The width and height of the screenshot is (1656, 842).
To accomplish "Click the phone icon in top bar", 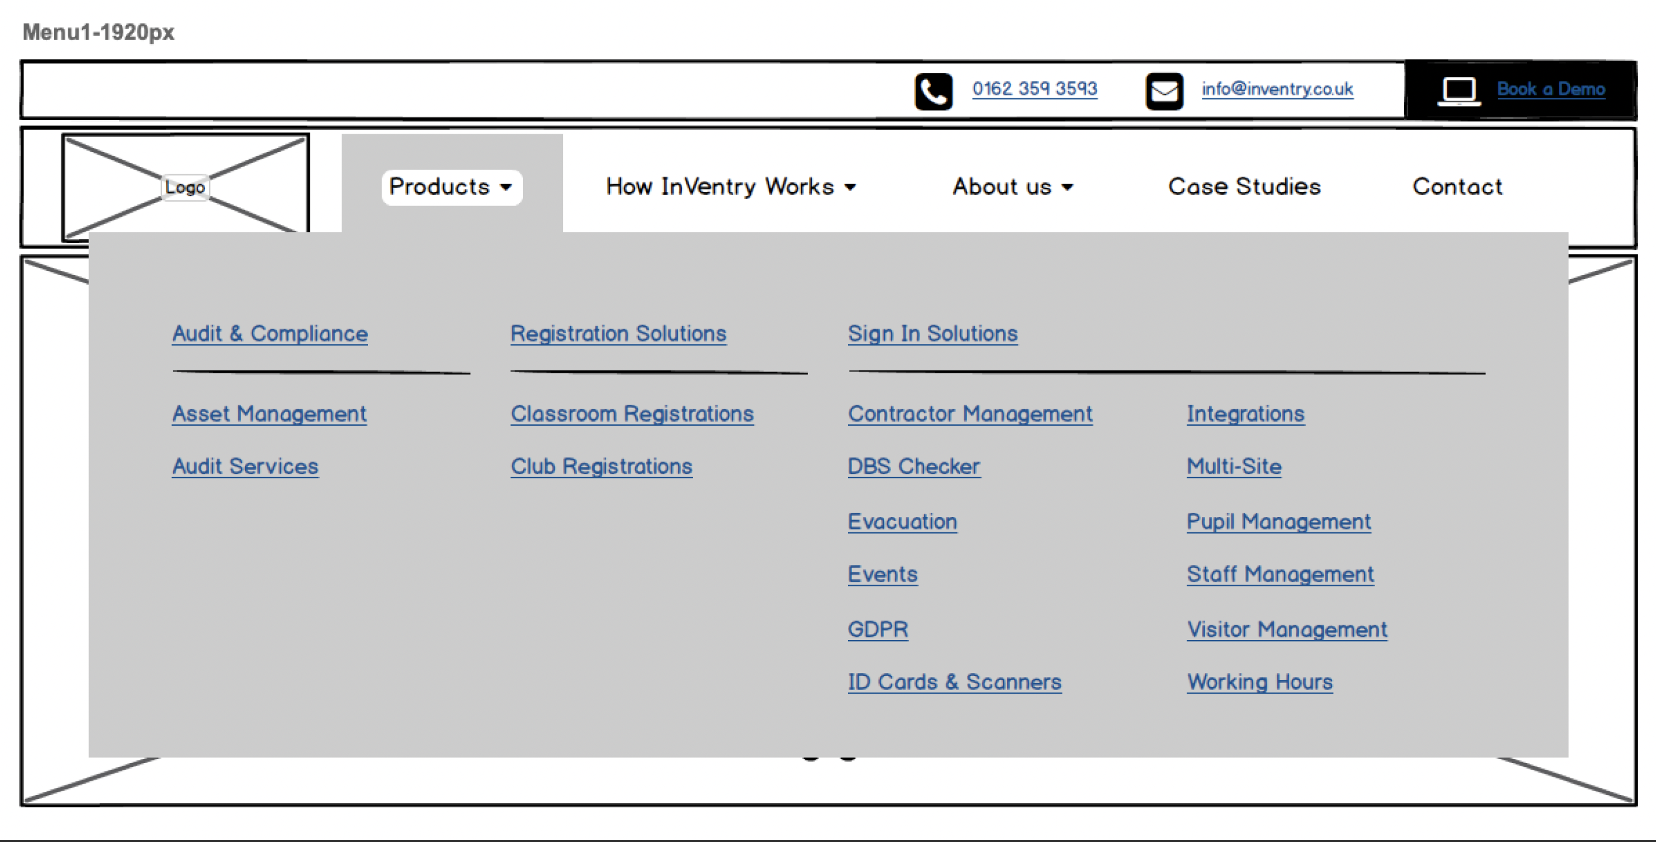I will (x=933, y=91).
